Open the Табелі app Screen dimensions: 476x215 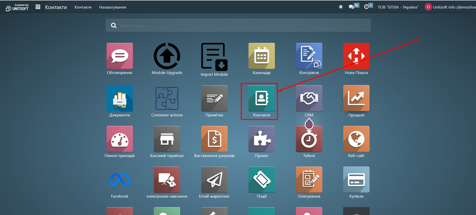309,139
